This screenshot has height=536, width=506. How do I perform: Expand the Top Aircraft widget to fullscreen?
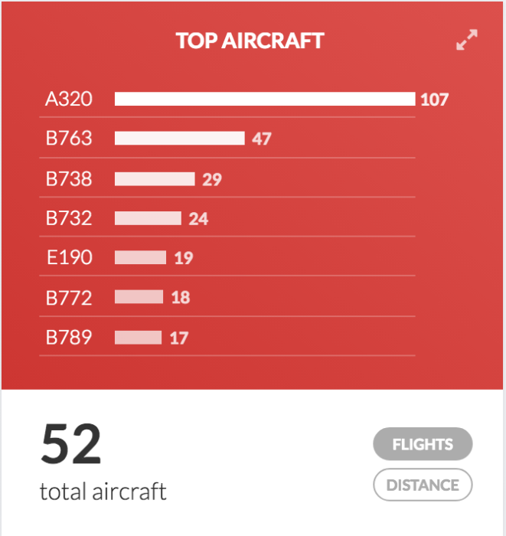[466, 41]
